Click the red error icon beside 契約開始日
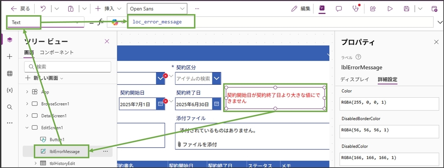Image resolution: width=444 pixels, height=168 pixels. point(166,101)
